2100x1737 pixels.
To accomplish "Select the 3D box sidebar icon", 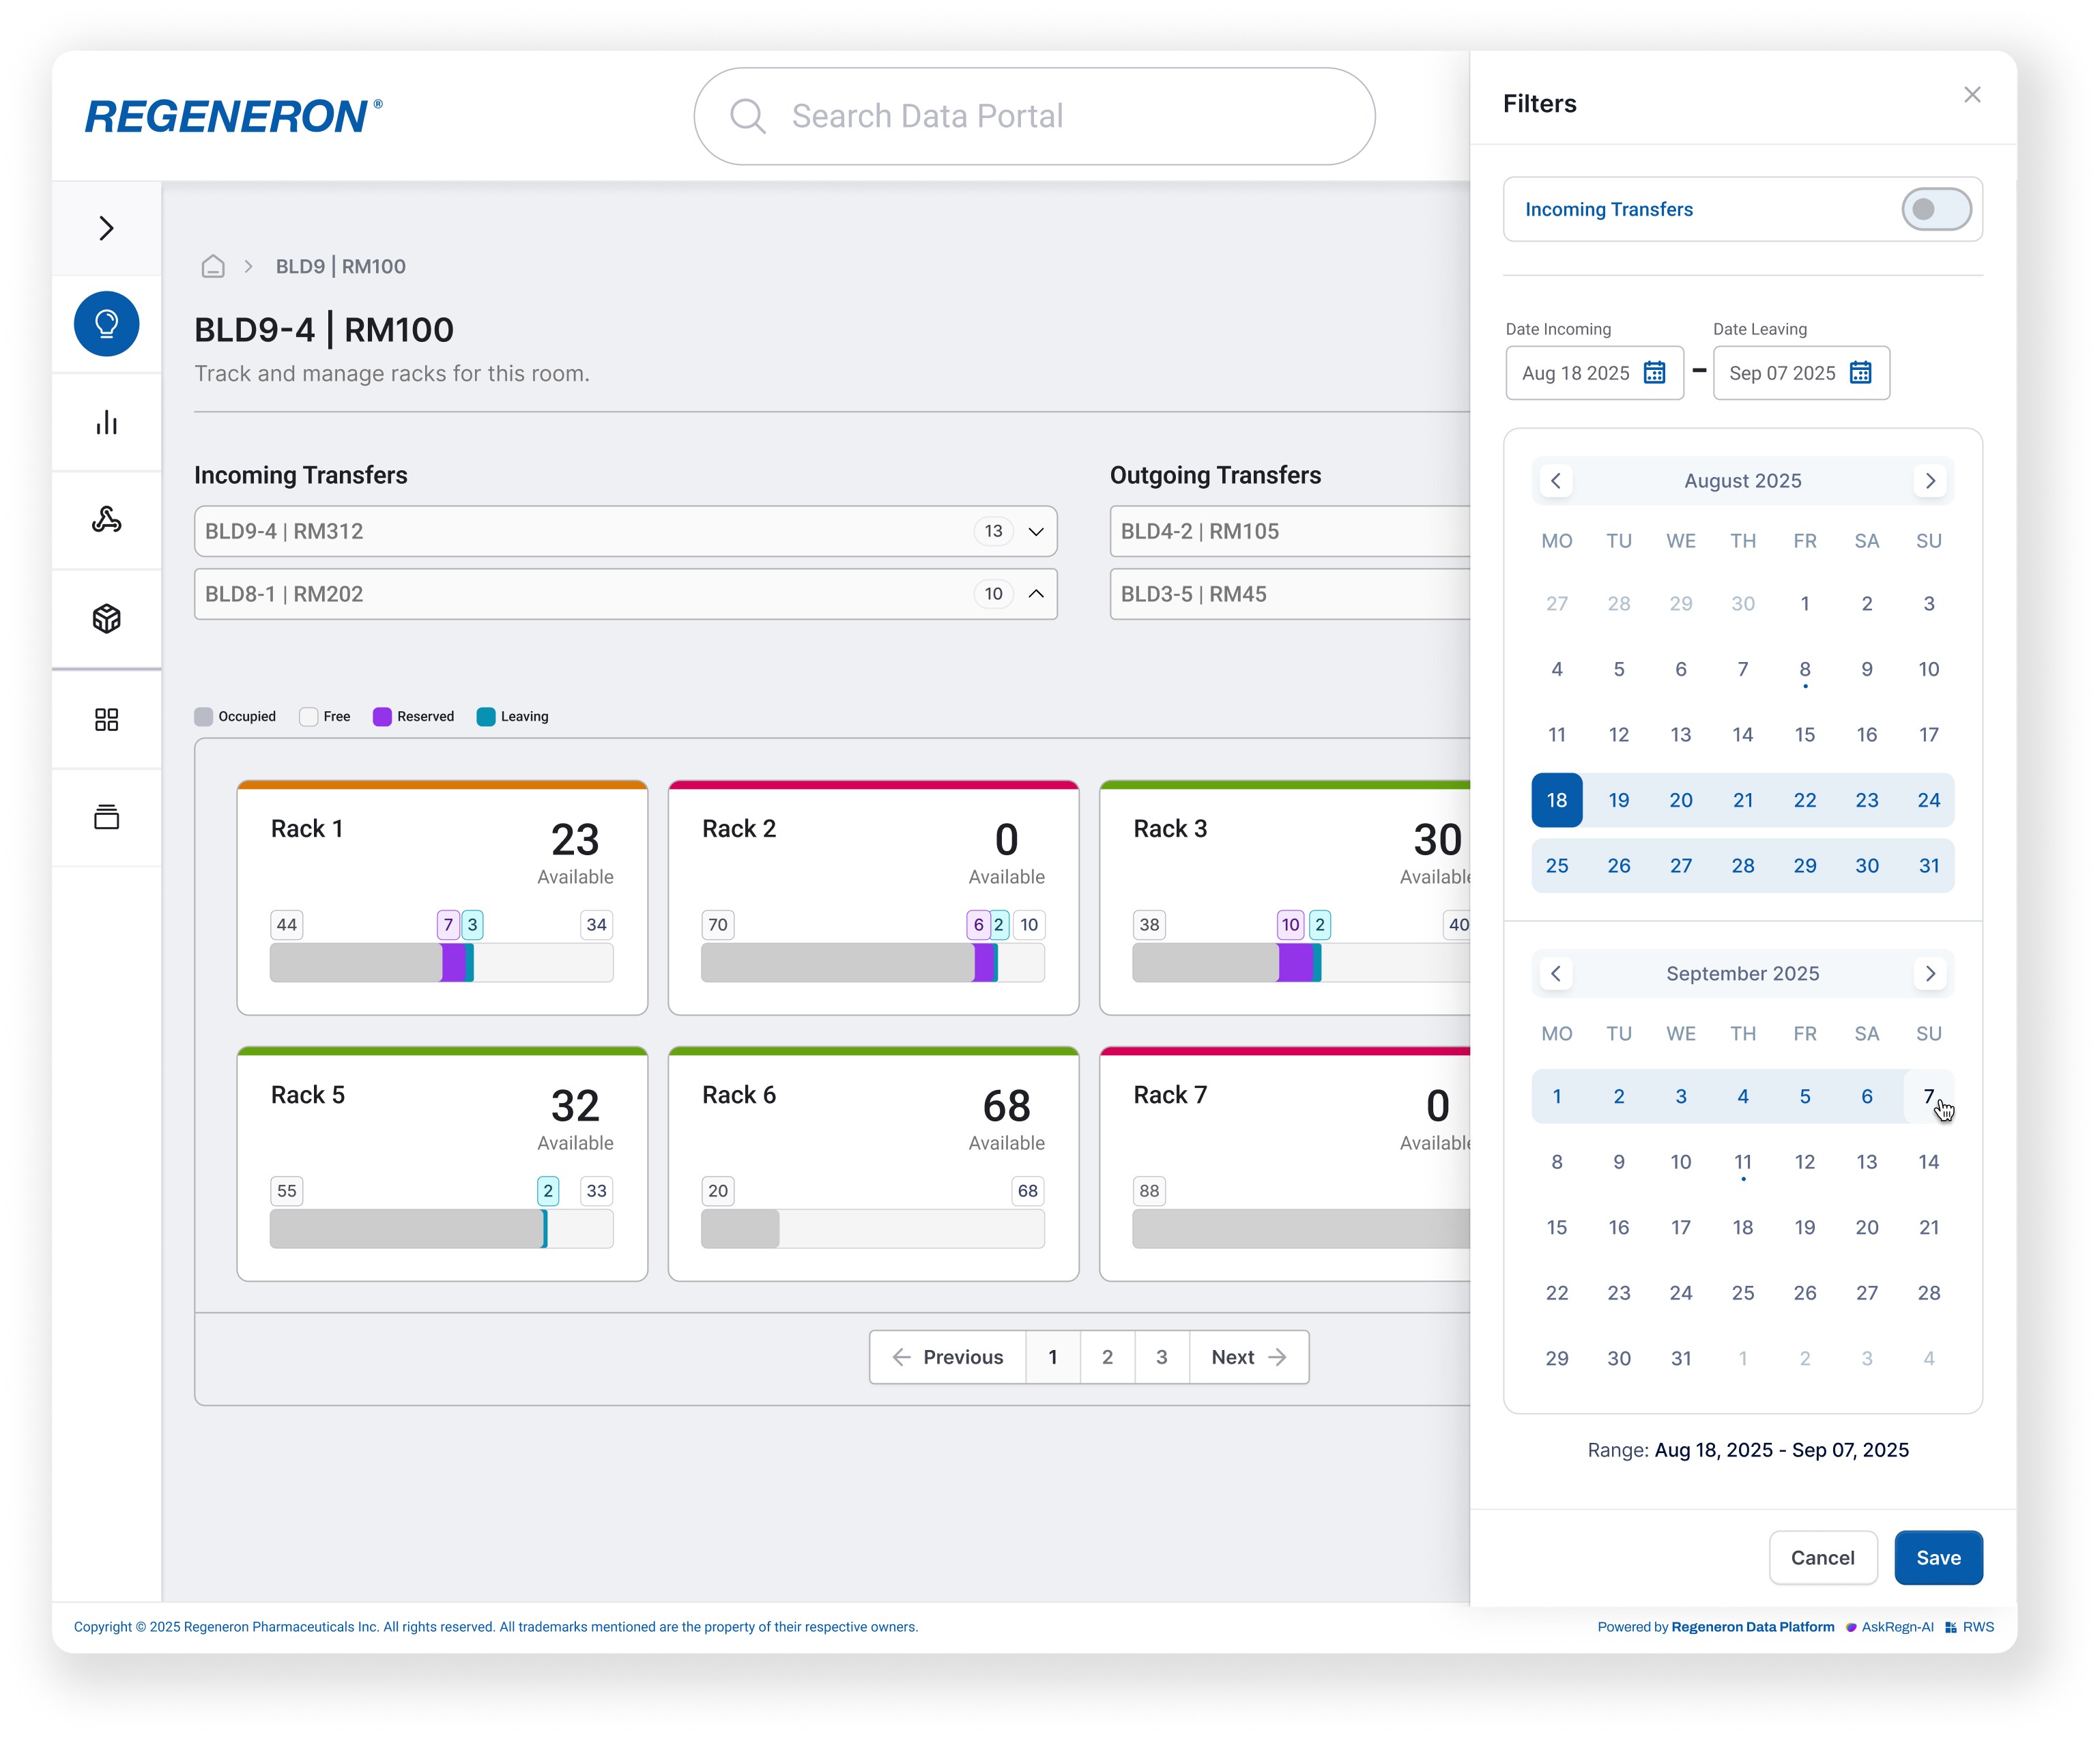I will pos(106,619).
